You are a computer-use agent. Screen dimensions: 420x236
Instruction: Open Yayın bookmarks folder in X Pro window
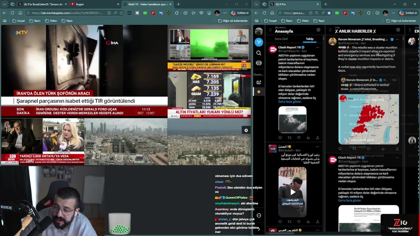[319, 21]
